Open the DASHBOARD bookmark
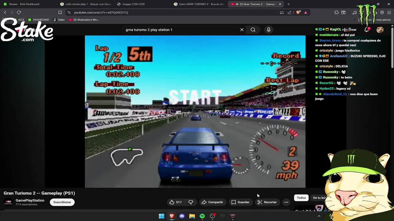 click(x=38, y=20)
